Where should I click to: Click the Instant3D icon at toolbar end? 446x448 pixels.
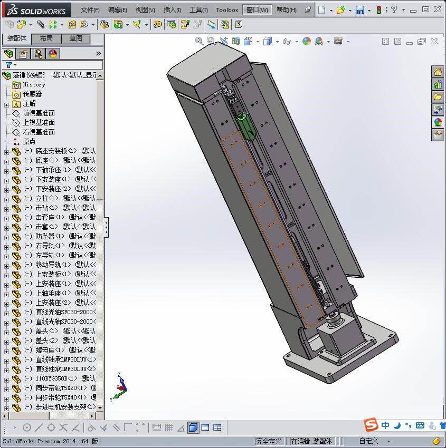(x=239, y=24)
